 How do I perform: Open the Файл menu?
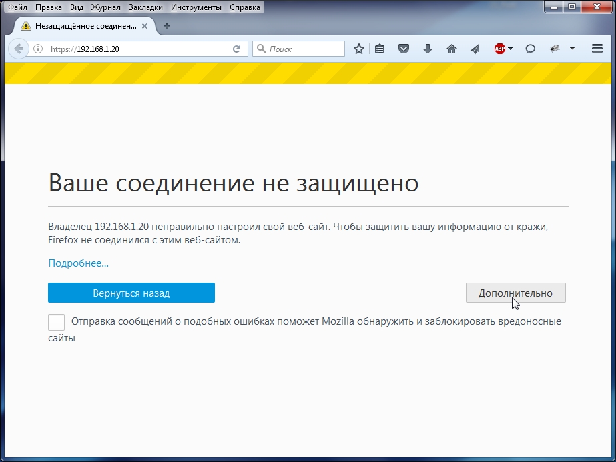click(x=17, y=7)
